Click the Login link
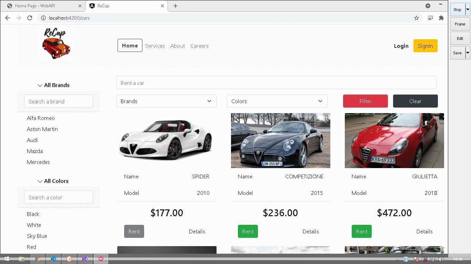 [x=401, y=46]
